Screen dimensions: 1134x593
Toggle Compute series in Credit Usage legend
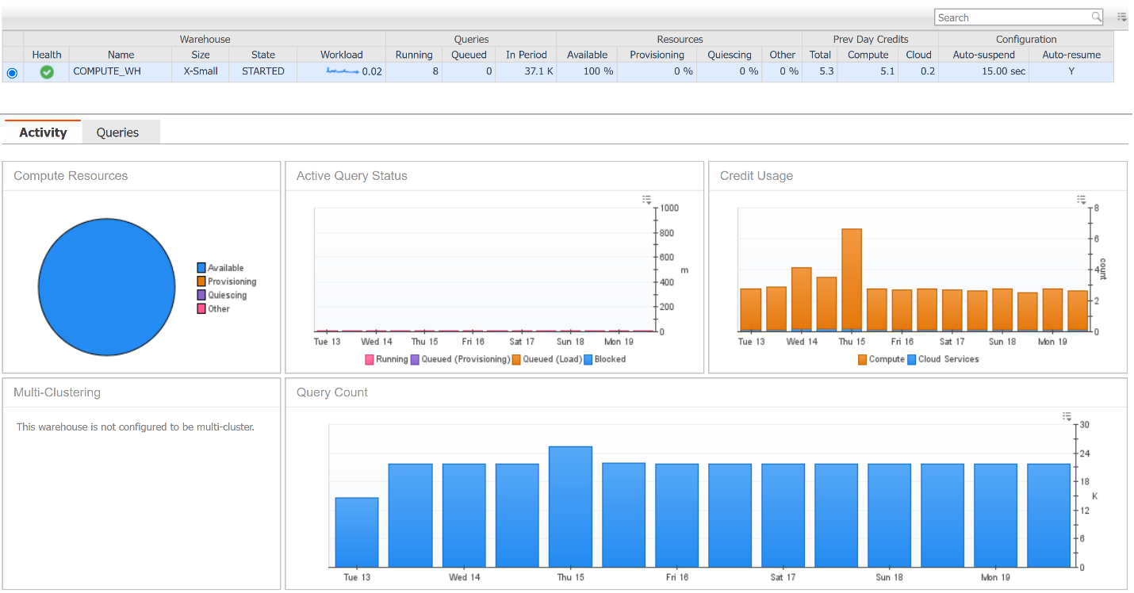[881, 359]
